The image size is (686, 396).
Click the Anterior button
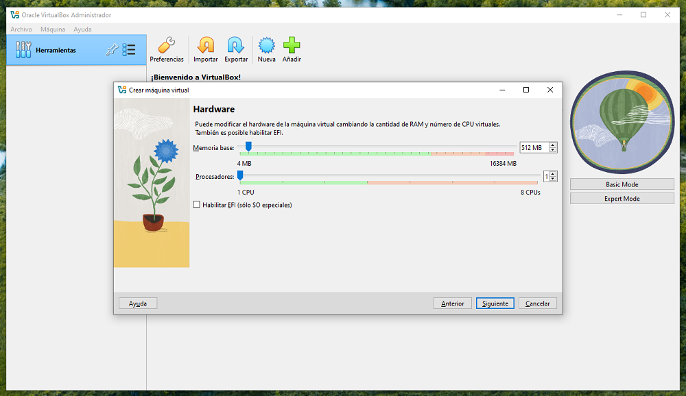453,303
